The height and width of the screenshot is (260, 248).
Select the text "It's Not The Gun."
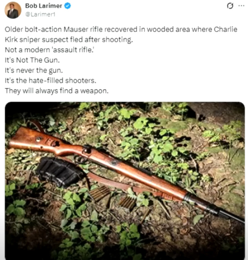coord(32,60)
